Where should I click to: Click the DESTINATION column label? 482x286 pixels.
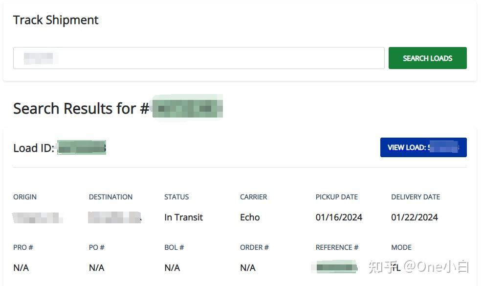coord(110,197)
